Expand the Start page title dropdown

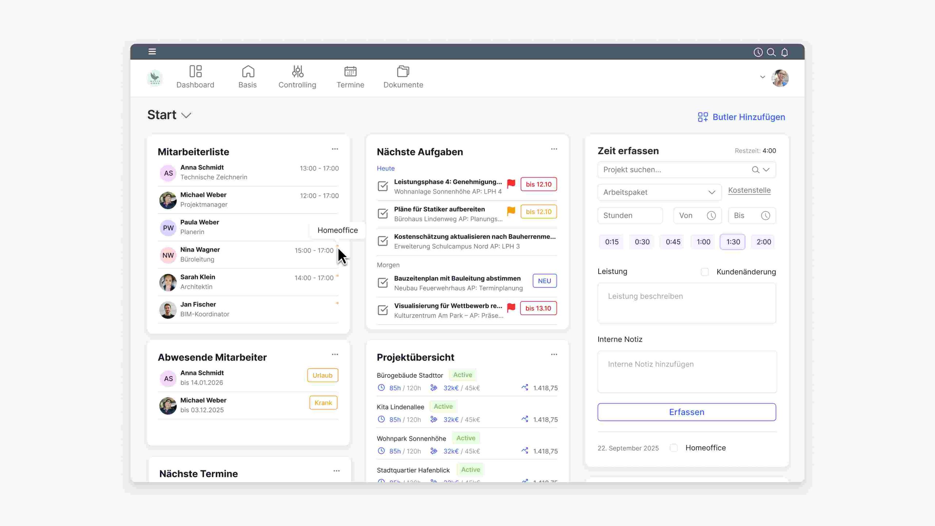[186, 115]
